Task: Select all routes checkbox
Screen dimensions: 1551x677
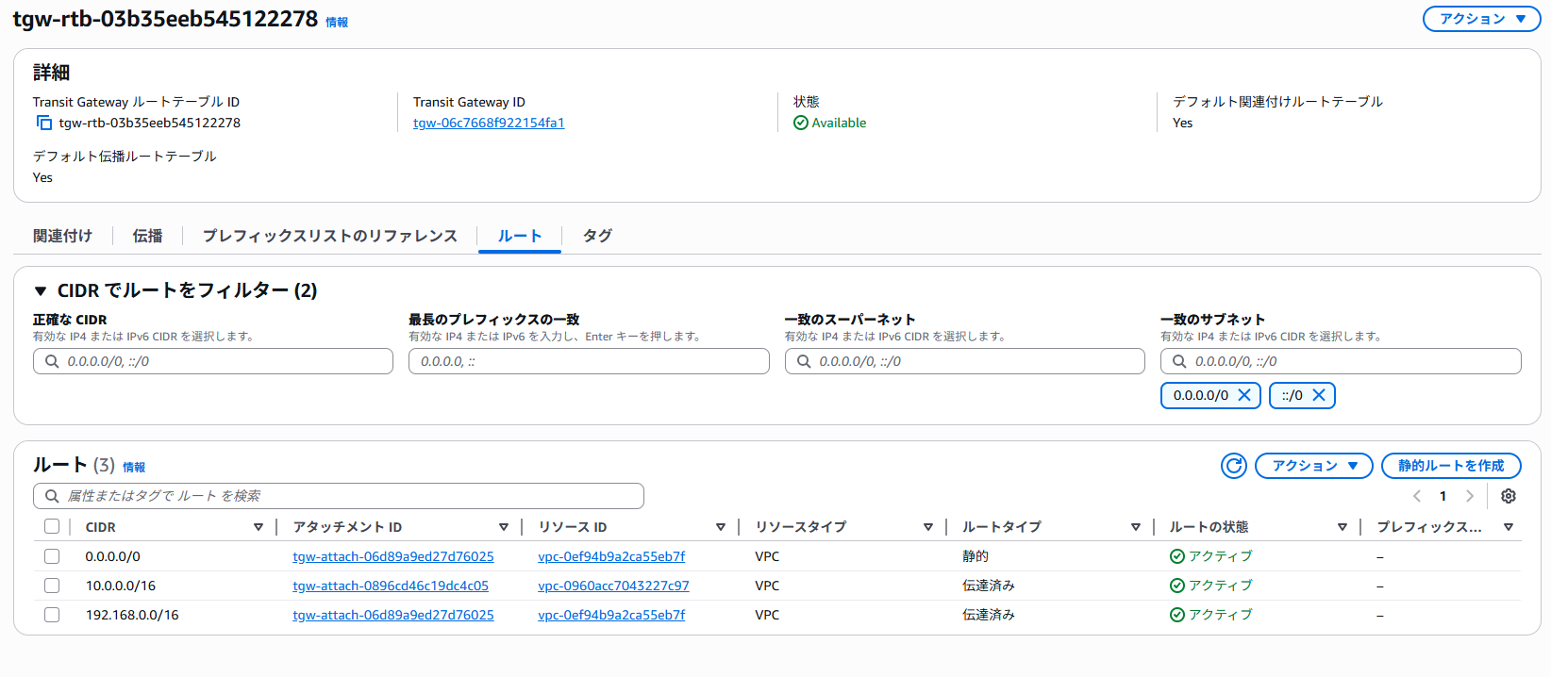Action: [52, 526]
